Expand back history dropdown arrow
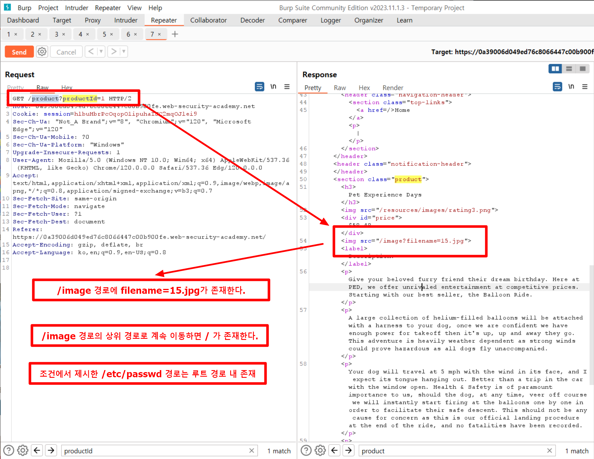The width and height of the screenshot is (594, 459). coord(101,52)
